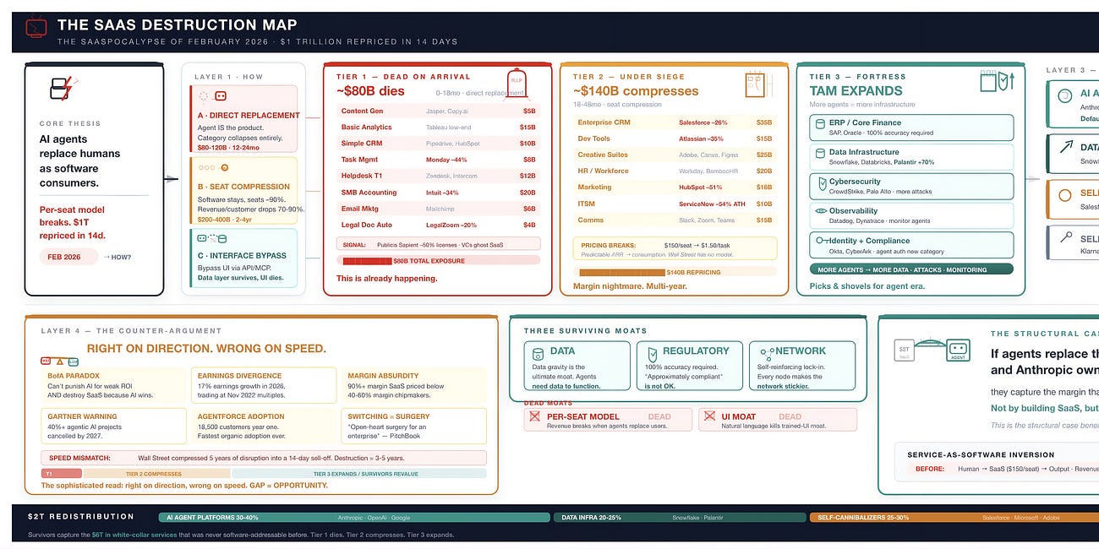This screenshot has width=1099, height=549.
Task: Click the shield and up-arrow icon in Tier 3 card
Action: tap(996, 82)
